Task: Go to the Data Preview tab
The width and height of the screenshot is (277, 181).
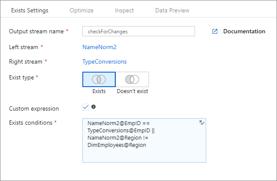Action: (172, 10)
